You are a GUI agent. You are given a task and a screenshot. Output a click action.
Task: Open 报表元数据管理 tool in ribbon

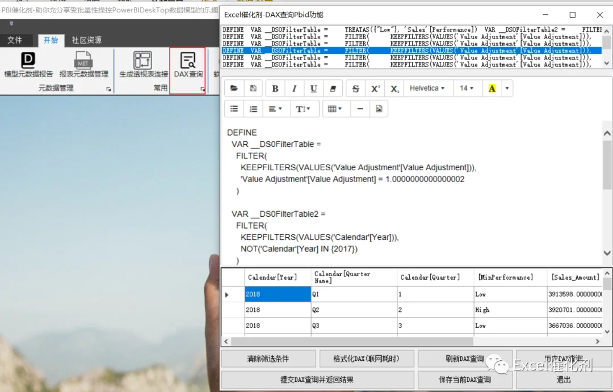coord(83,65)
